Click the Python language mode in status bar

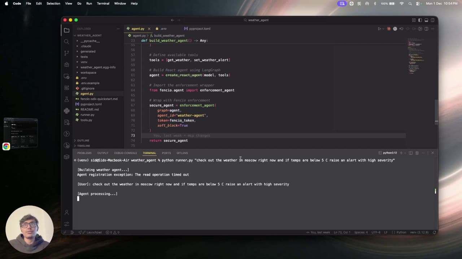pos(401,232)
